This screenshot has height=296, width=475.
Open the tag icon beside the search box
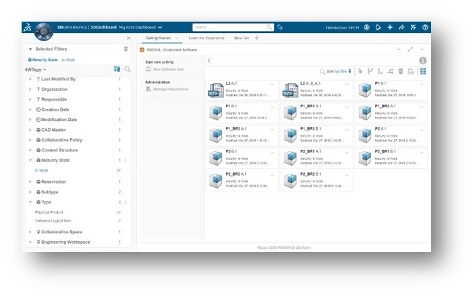click(x=280, y=27)
